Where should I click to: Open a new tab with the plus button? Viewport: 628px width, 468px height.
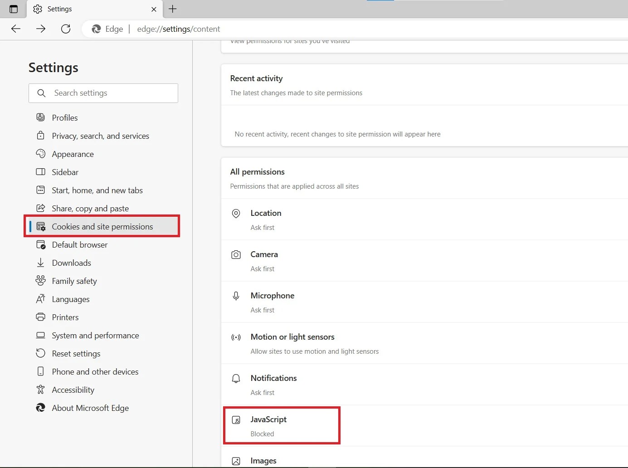pyautogui.click(x=172, y=9)
